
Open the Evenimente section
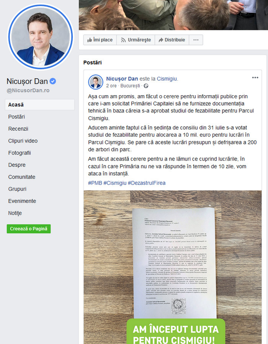pyautogui.click(x=22, y=201)
